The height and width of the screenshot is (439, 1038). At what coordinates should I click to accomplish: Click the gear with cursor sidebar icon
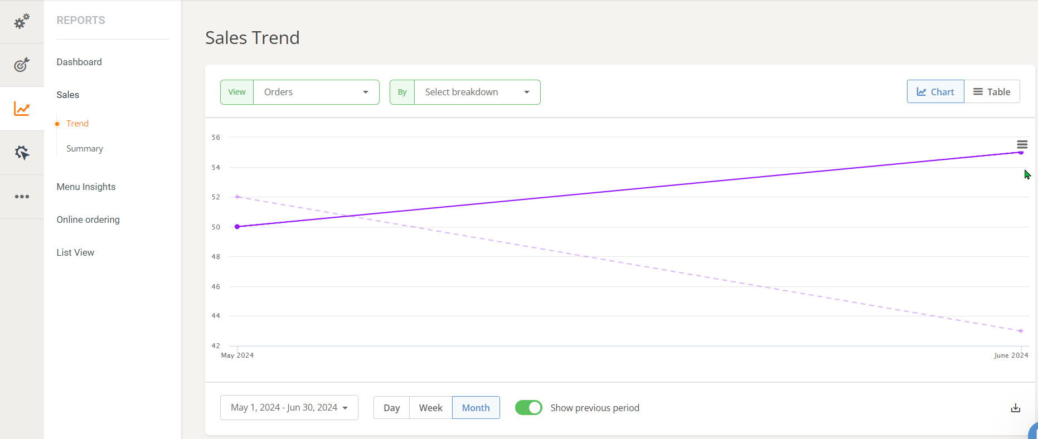click(22, 153)
